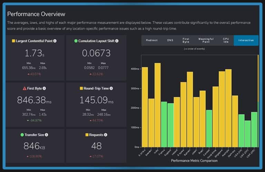Click the info icon beside Requests
The width and height of the screenshot is (265, 172).
(x=106, y=135)
